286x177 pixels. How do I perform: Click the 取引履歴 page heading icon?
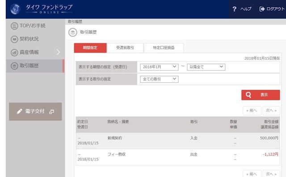click(73, 33)
